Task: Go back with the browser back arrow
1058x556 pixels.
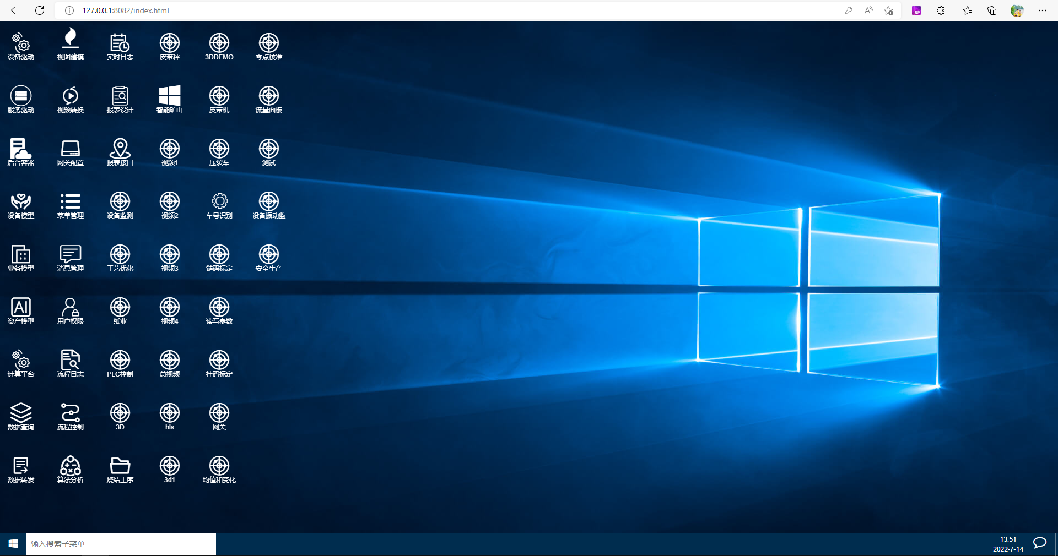Action: click(15, 10)
